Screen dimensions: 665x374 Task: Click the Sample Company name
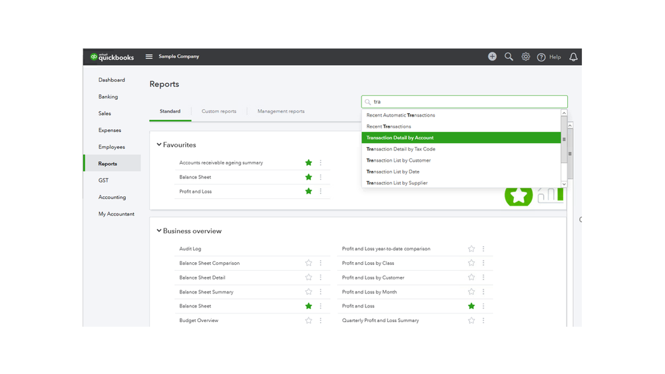178,57
